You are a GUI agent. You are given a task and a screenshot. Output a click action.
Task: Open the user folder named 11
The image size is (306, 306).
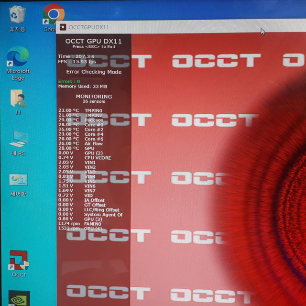pos(18,102)
